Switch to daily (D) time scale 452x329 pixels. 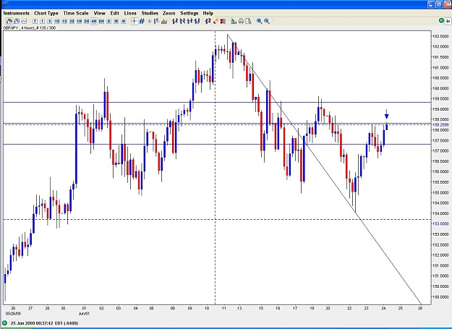[108, 21]
